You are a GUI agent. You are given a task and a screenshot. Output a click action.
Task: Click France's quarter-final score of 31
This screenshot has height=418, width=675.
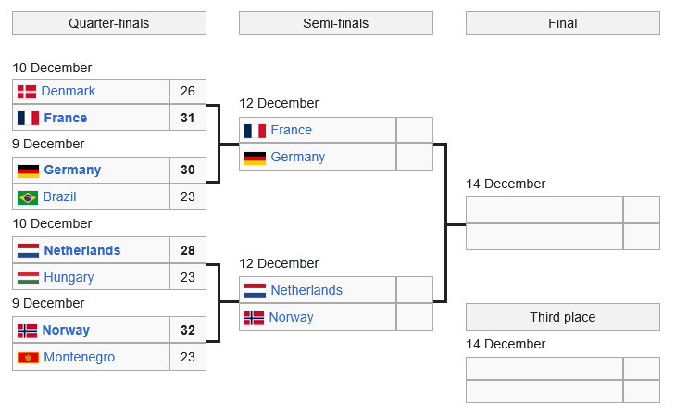[188, 118]
